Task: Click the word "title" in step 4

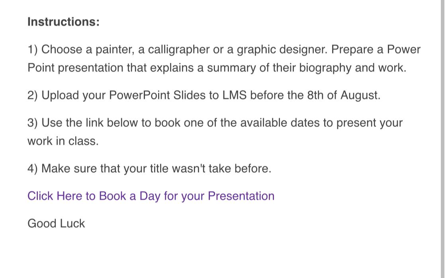Action: (x=159, y=168)
